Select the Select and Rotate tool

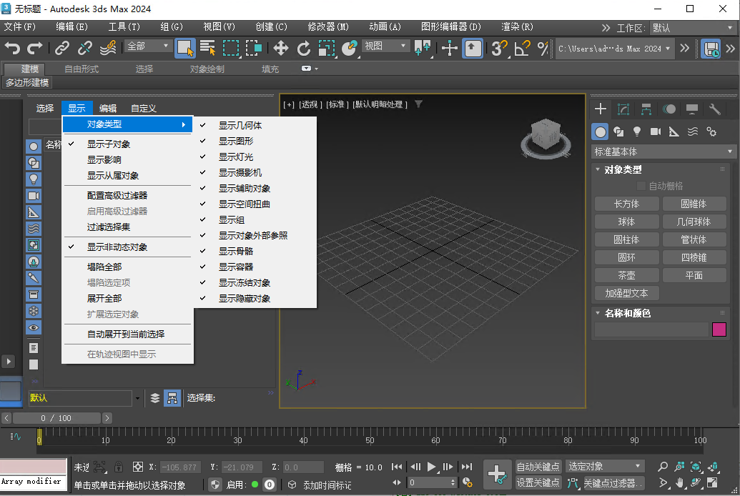pyautogui.click(x=304, y=49)
